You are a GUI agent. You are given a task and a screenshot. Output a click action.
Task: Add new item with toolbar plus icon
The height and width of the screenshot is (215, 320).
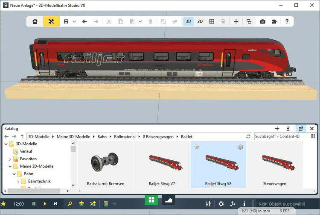236,21
